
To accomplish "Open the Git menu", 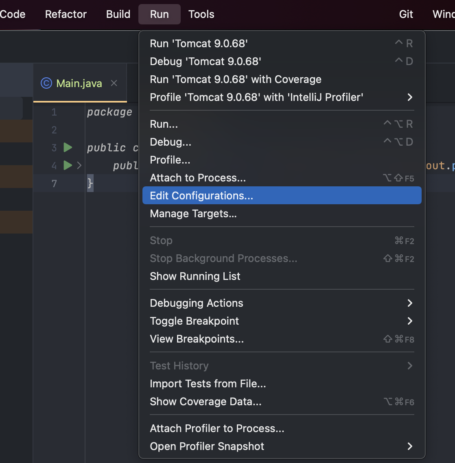I will pos(406,14).
